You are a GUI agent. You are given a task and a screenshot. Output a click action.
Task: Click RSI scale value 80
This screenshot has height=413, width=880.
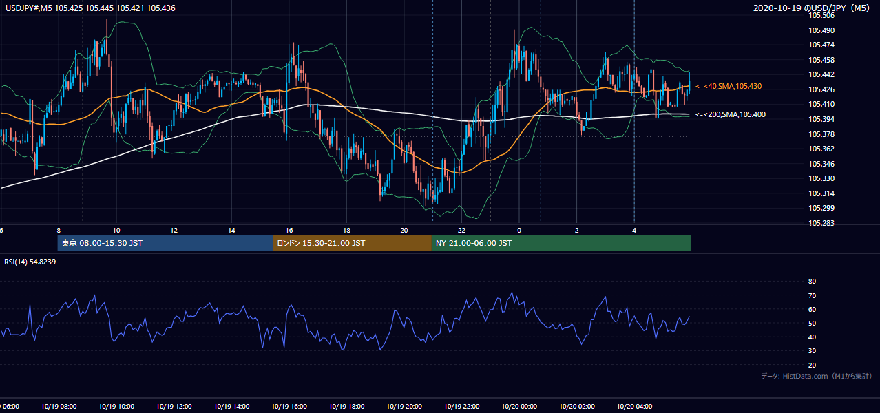point(812,282)
